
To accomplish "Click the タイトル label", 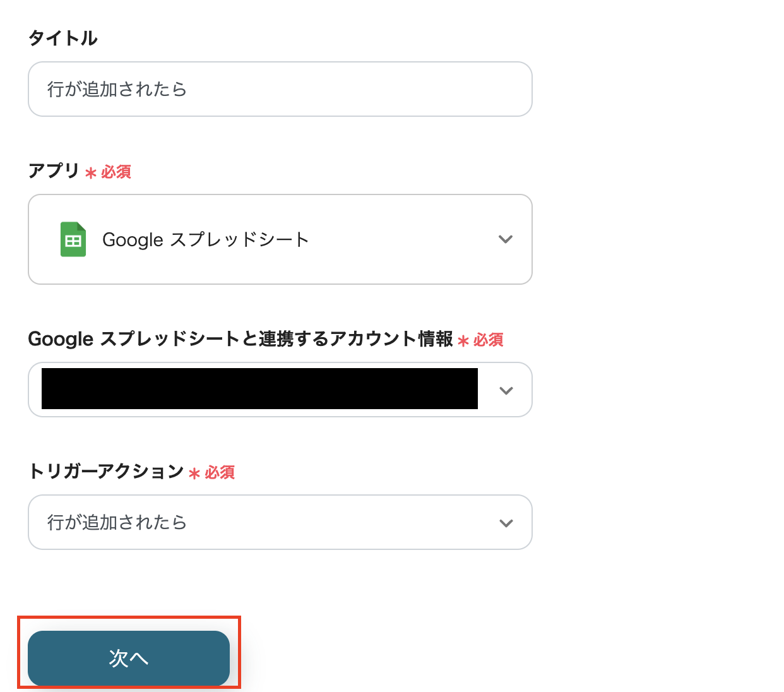I will (63, 39).
